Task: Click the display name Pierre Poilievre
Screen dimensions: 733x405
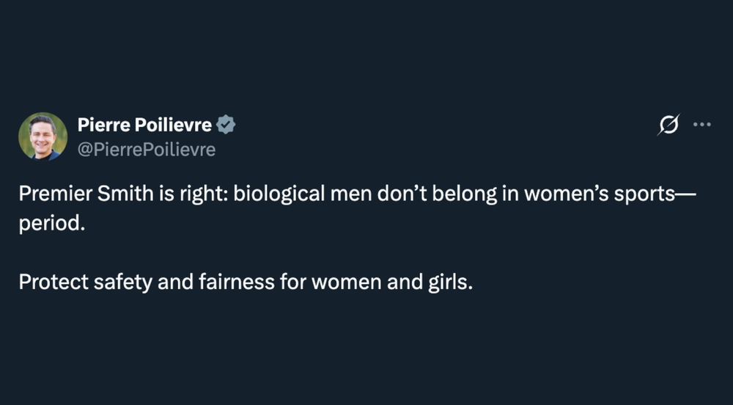Action: coord(144,125)
